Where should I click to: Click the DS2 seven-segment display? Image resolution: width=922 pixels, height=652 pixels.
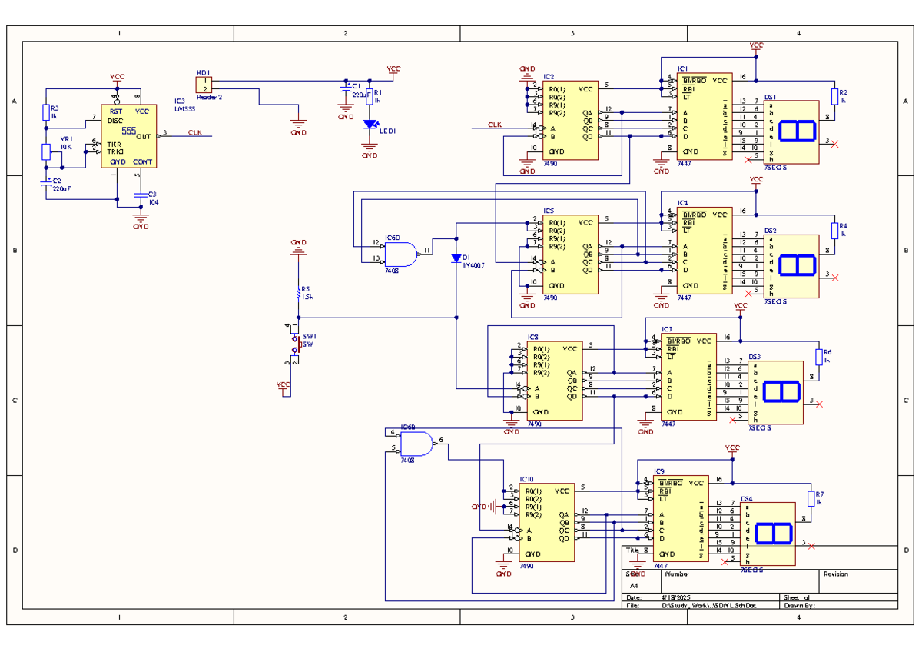coord(791,265)
